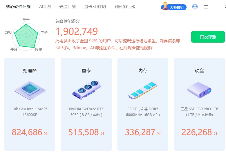The width and height of the screenshot is (226, 156).
Task: Click the 内存 card title
Action: [143, 70]
